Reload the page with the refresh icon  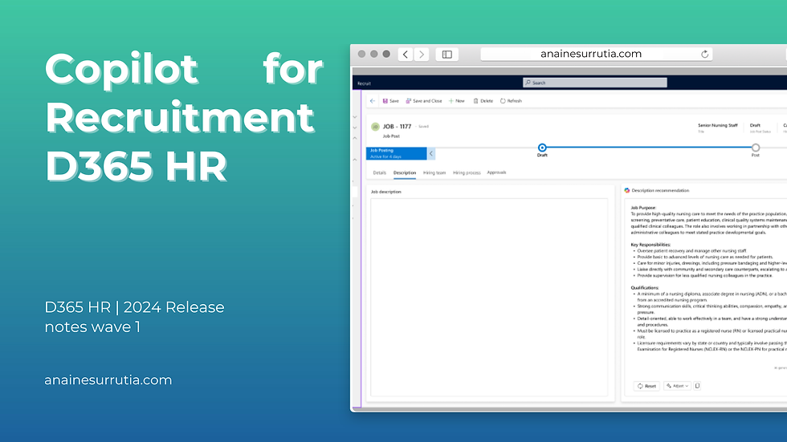click(705, 54)
